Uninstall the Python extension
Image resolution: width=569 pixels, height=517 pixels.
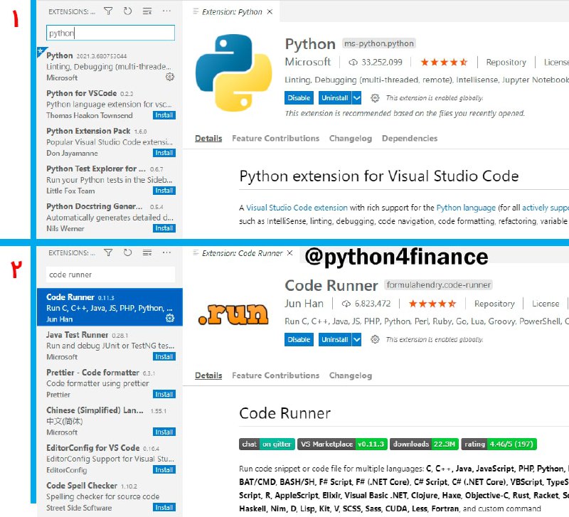pyautogui.click(x=335, y=98)
